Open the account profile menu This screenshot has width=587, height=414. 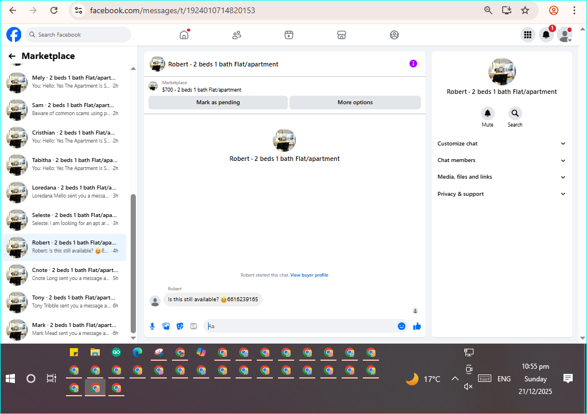[x=565, y=35]
